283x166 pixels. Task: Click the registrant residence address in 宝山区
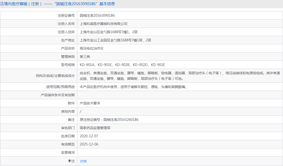[x=109, y=32]
